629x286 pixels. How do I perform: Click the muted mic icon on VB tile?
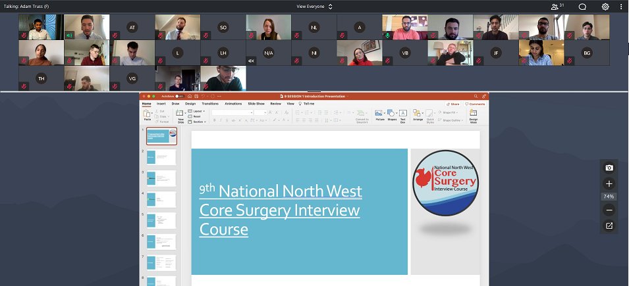pyautogui.click(x=387, y=61)
